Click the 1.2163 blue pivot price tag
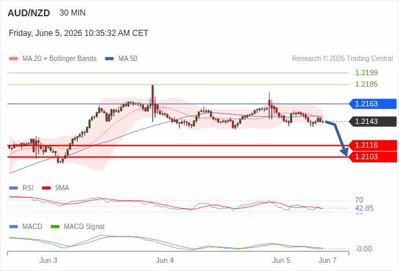 pos(373,104)
